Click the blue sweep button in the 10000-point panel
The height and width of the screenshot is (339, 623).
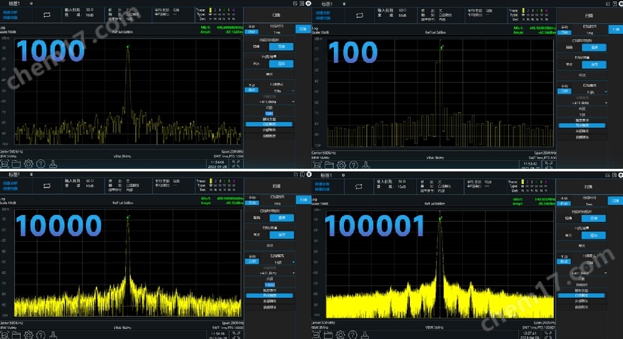pyautogui.click(x=303, y=200)
